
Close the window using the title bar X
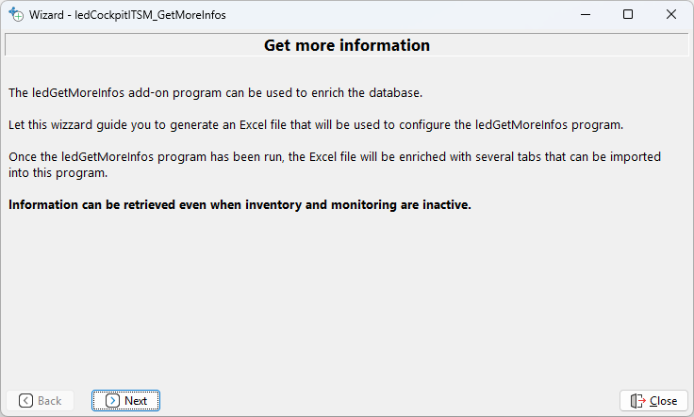point(671,15)
